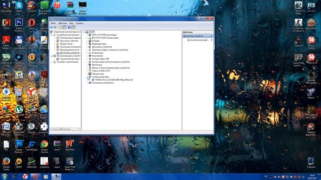This screenshot has width=321, height=180.
Task: Open the Total Commander shortcut
Action: (19, 42)
